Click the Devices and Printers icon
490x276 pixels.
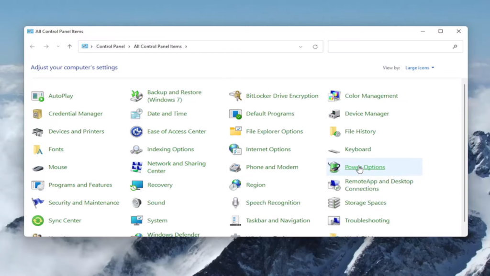(x=37, y=132)
